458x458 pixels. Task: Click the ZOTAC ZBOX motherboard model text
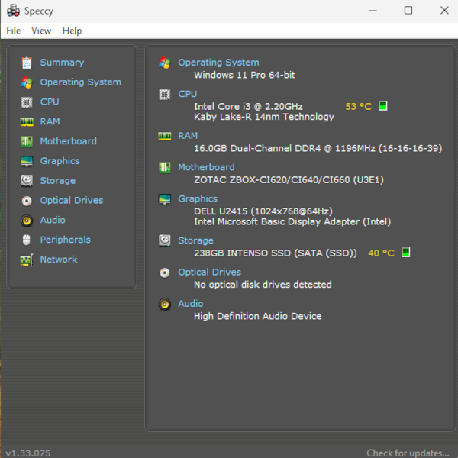tap(289, 180)
